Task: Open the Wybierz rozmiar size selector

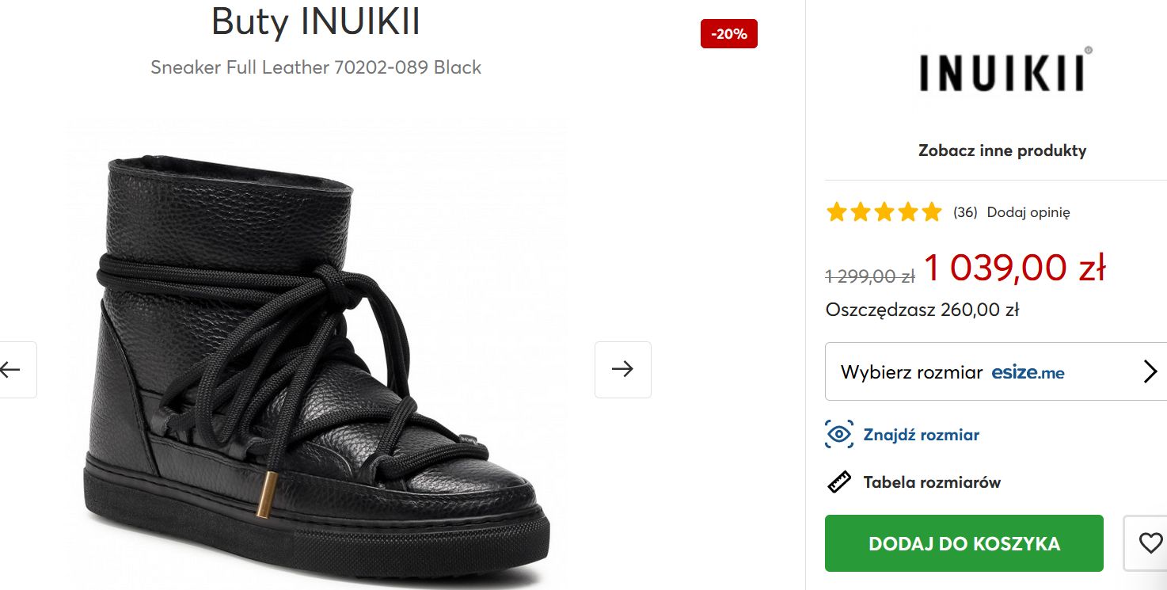Action: pos(910,371)
